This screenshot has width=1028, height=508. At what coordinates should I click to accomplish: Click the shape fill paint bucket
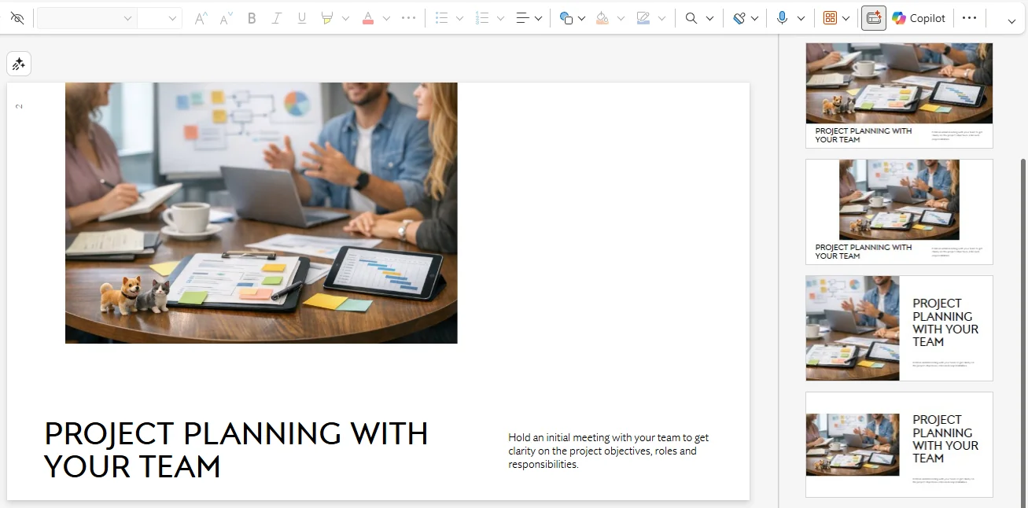point(602,18)
